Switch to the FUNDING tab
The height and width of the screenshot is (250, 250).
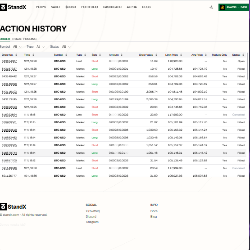click(x=30, y=39)
